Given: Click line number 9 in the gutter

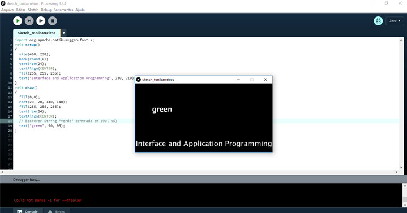Looking at the screenshot, I should click(x=11, y=78).
